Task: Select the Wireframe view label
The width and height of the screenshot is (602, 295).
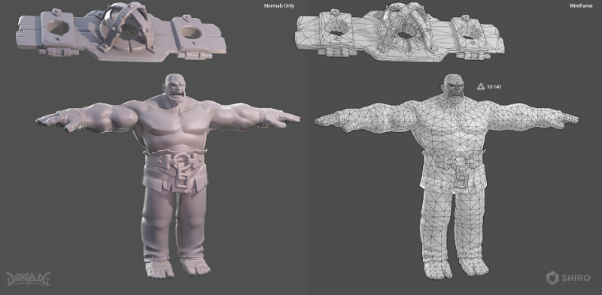Action: pyautogui.click(x=581, y=6)
